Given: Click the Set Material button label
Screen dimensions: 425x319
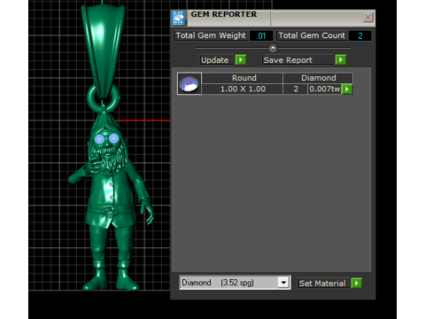Looking at the screenshot, I should (322, 284).
